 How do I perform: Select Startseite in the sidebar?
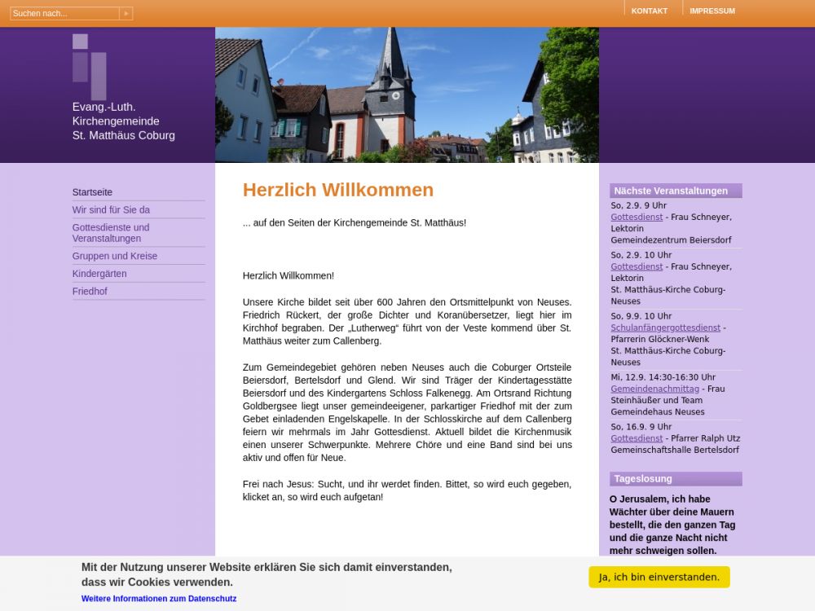tap(92, 192)
